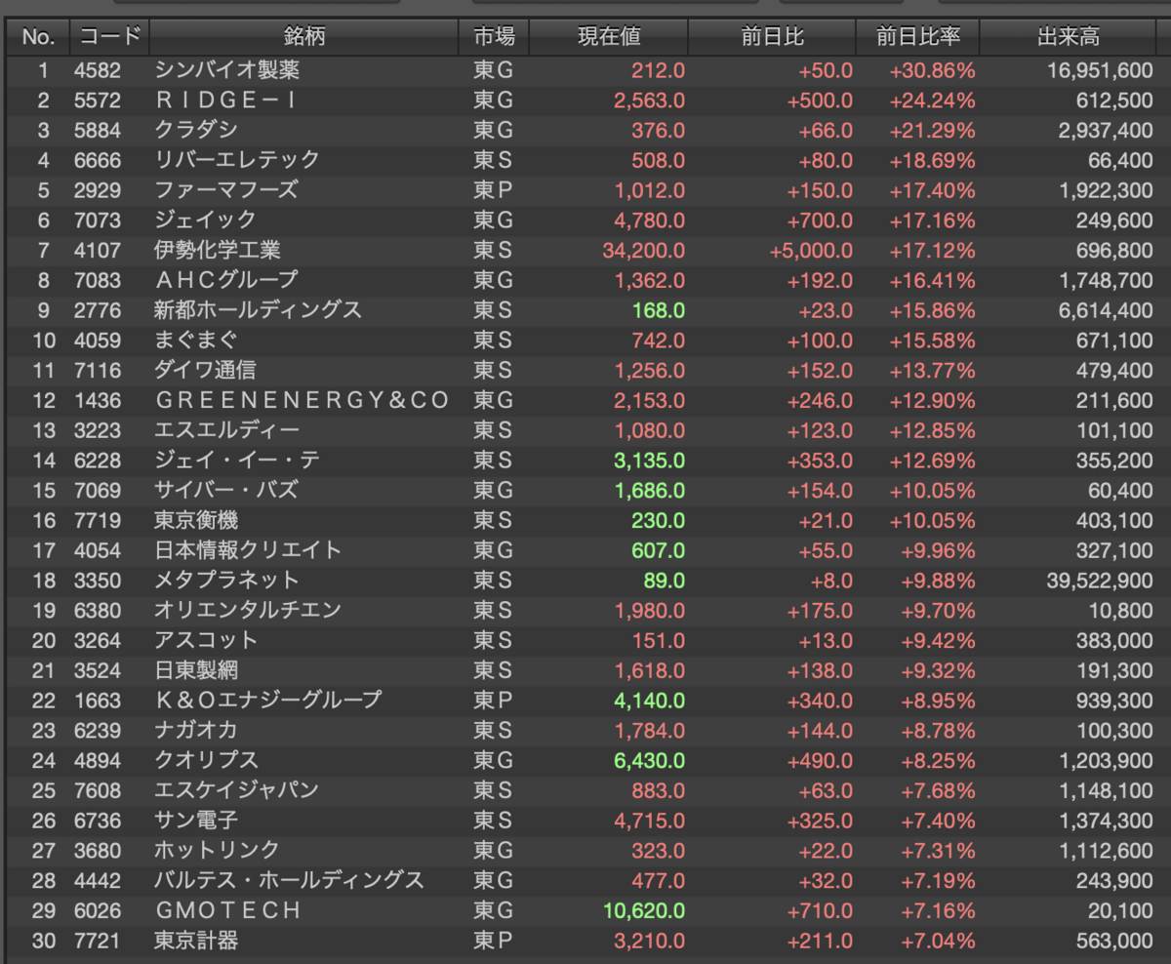Sort by the 前日比率 column header

point(918,37)
